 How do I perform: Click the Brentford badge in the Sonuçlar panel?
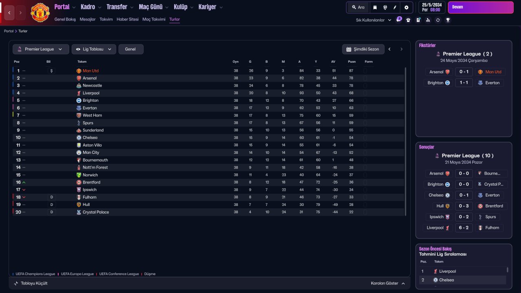tap(480, 206)
